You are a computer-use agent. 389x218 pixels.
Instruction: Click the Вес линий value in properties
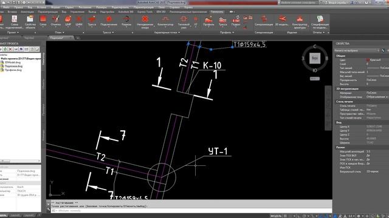(377, 76)
